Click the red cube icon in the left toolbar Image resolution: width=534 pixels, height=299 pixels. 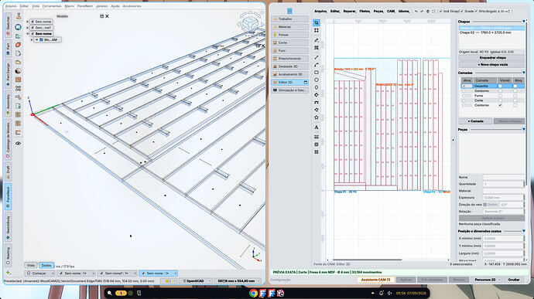point(19,45)
